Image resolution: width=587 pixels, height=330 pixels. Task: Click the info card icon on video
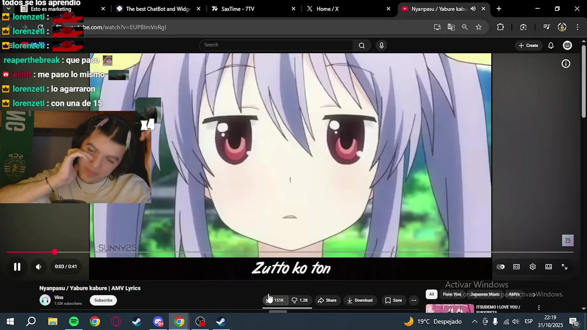(x=566, y=64)
